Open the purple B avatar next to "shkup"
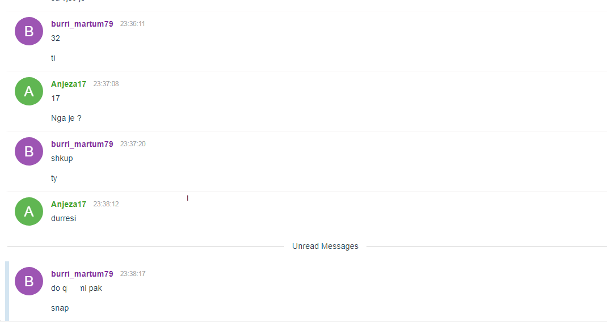 pyautogui.click(x=28, y=151)
